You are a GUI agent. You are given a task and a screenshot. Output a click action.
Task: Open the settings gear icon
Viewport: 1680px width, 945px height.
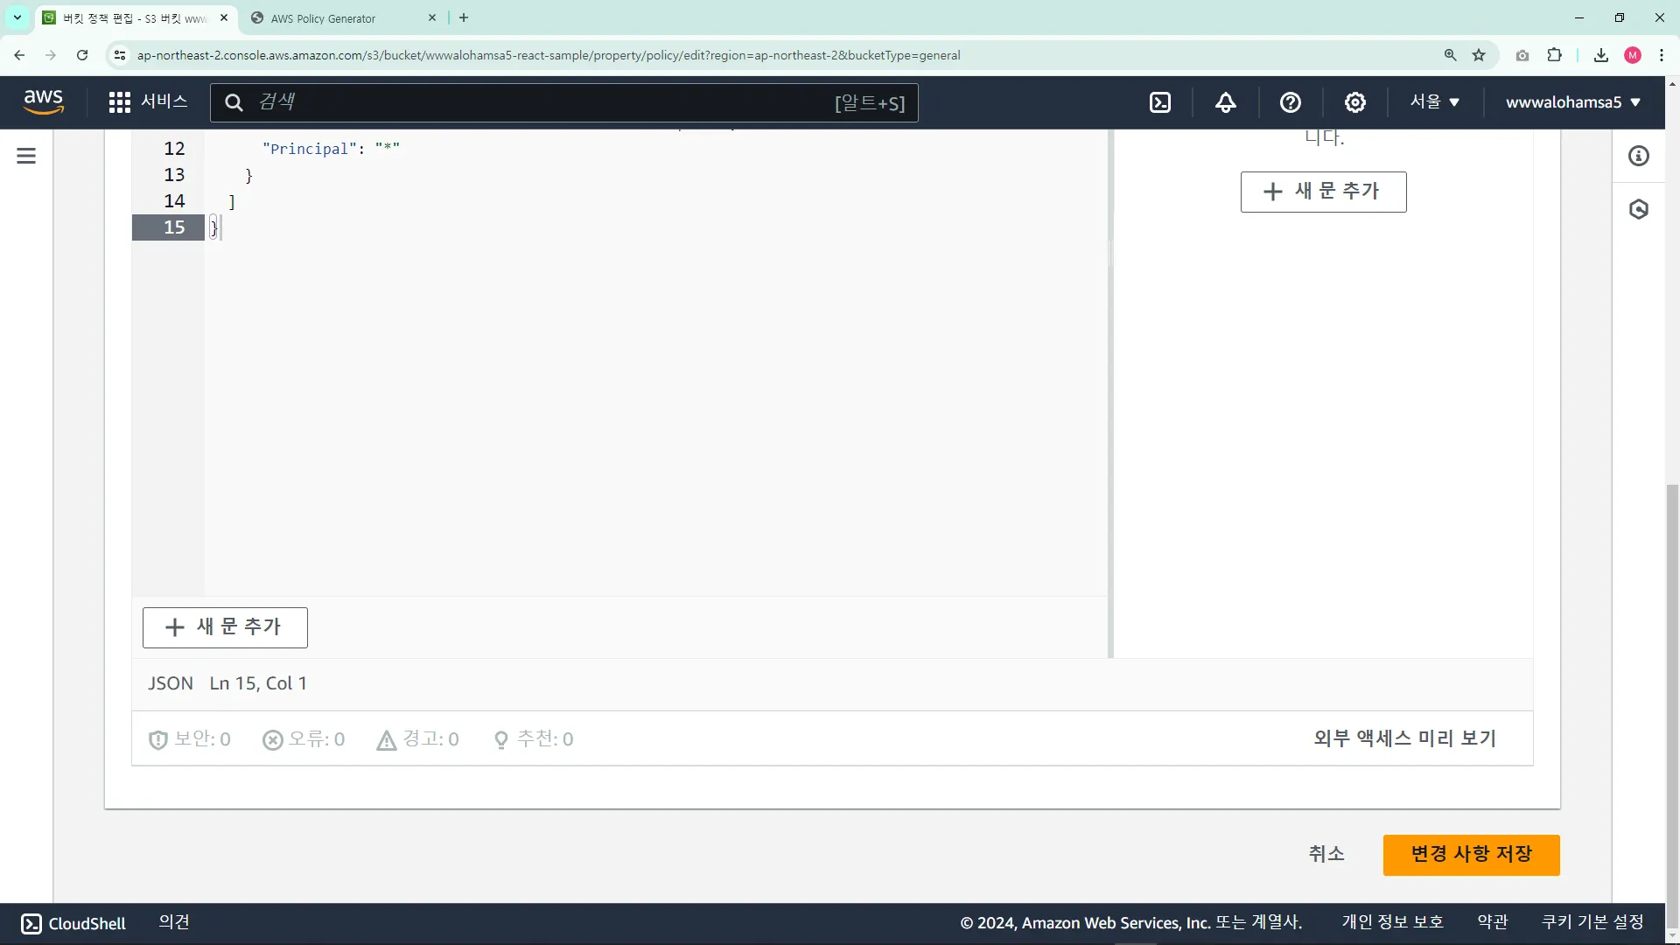pyautogui.click(x=1354, y=102)
